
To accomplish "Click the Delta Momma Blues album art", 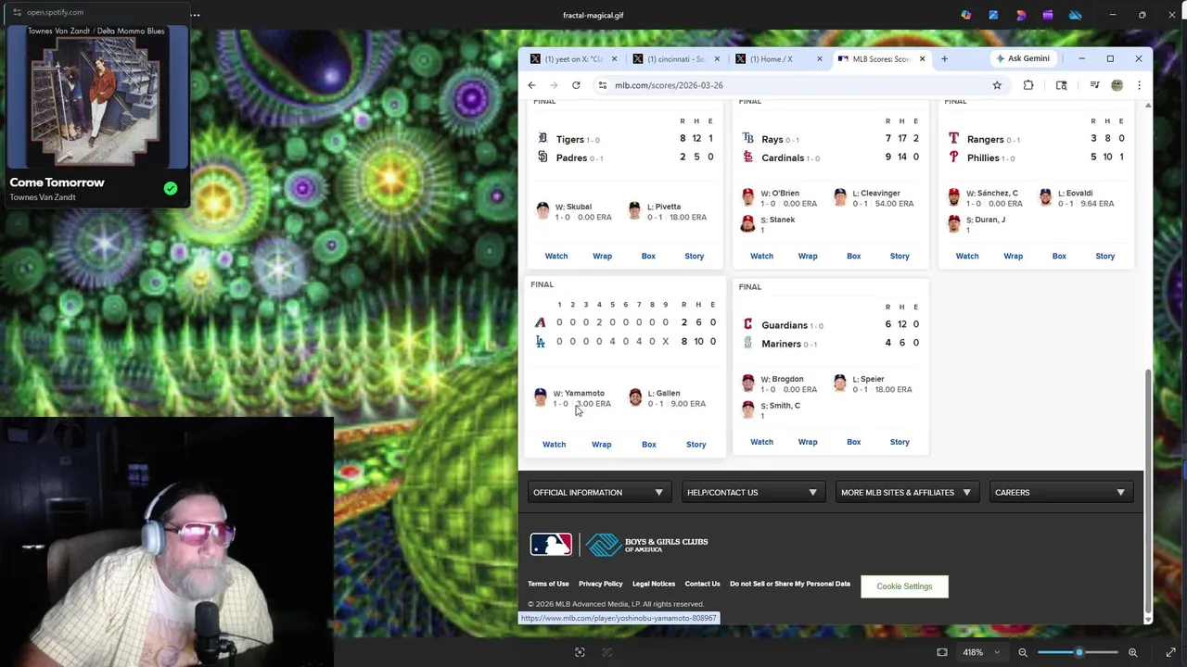I will click(96, 96).
